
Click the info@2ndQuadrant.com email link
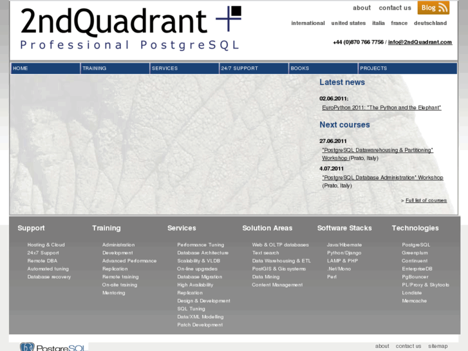(x=420, y=42)
